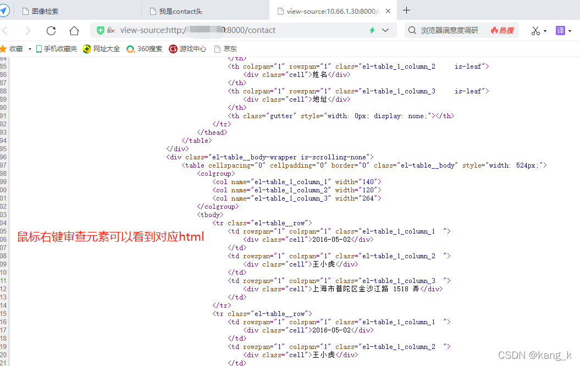Go to the home page icon

click(x=74, y=31)
